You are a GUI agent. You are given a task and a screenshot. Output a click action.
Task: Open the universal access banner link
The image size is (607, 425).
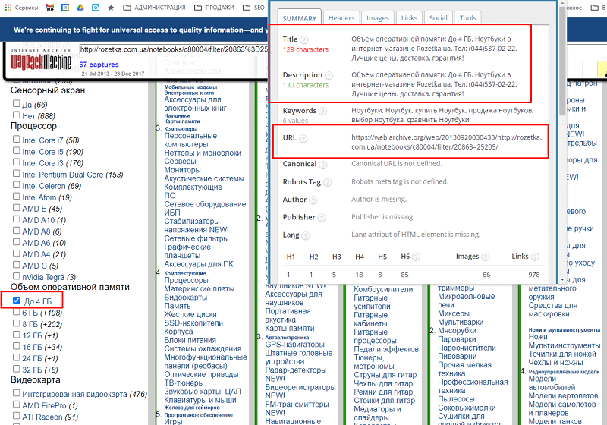[x=140, y=30]
